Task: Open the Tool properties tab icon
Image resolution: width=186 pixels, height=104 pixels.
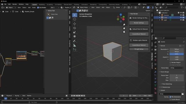Action: (x=155, y=42)
